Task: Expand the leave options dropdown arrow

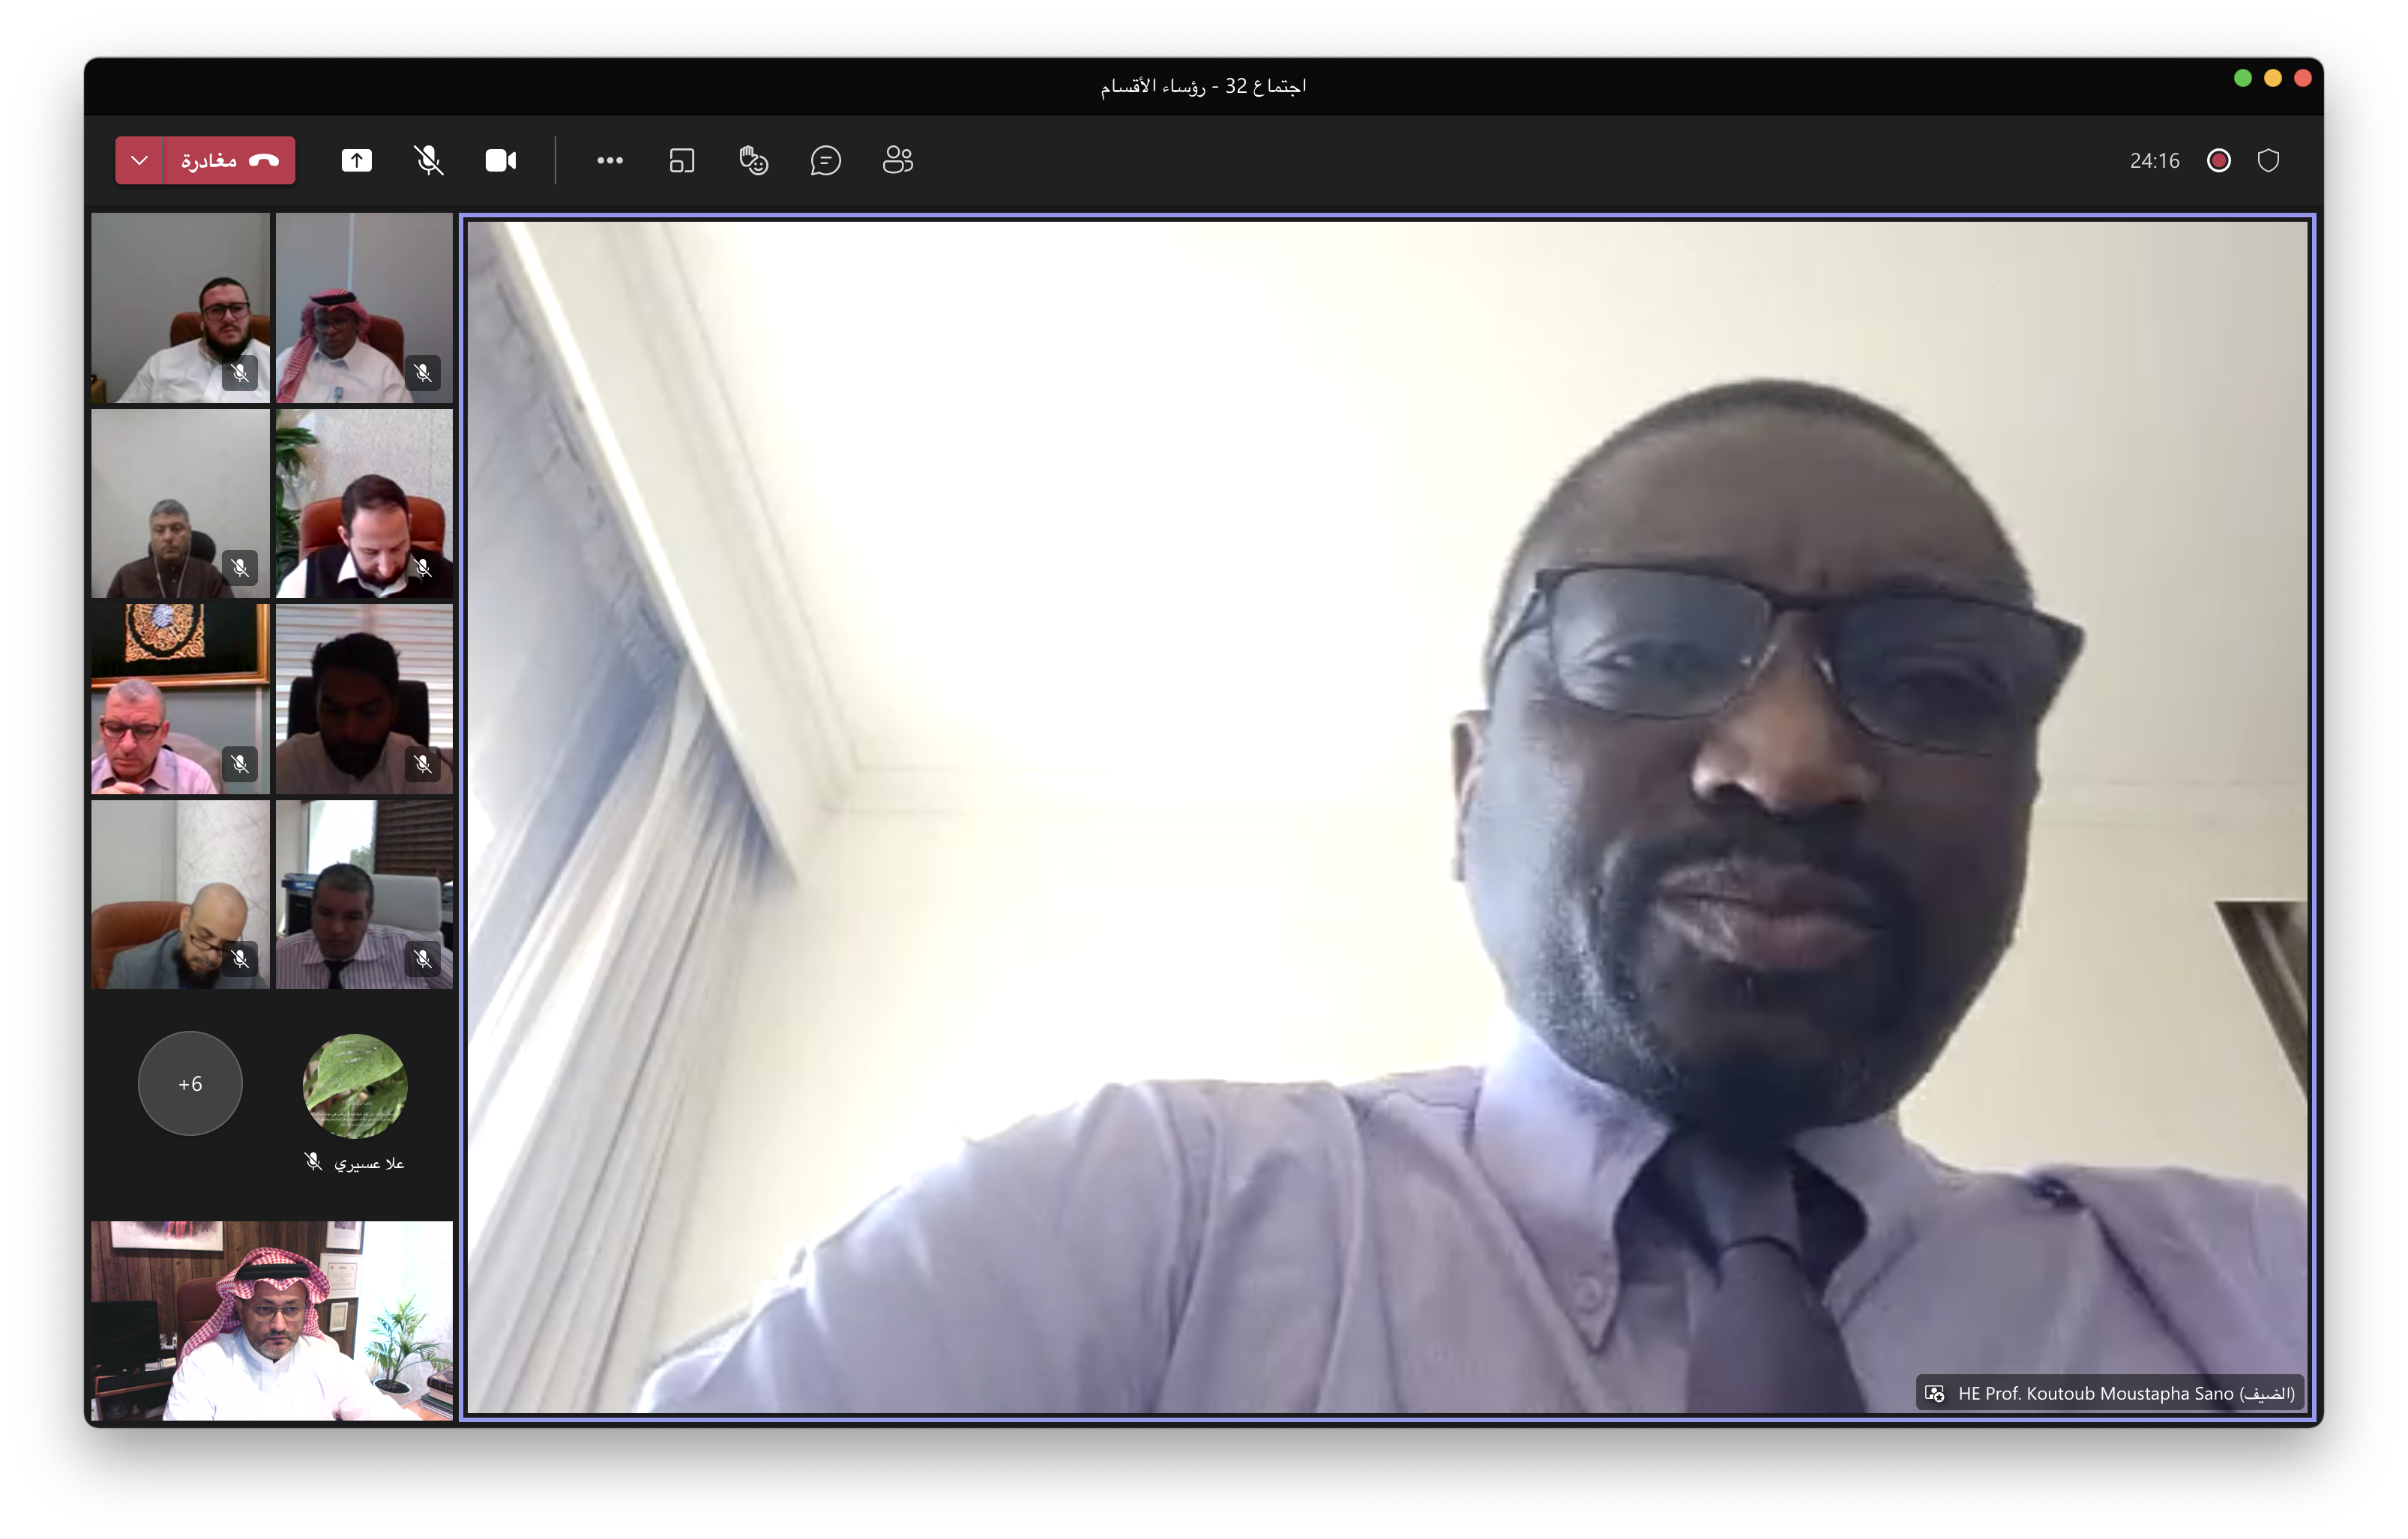Action: [139, 161]
